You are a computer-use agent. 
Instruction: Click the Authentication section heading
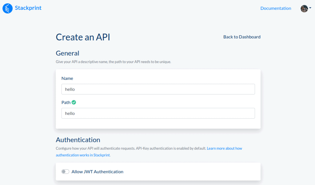78,140
